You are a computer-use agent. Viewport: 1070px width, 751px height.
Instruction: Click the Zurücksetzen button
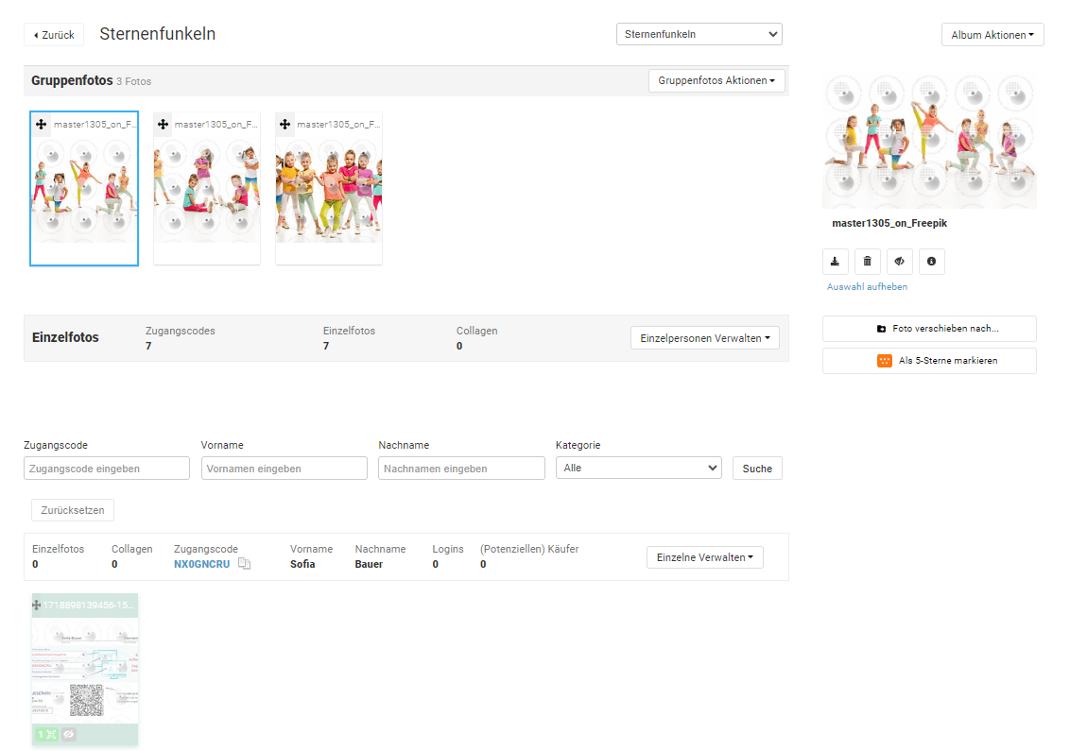point(73,510)
